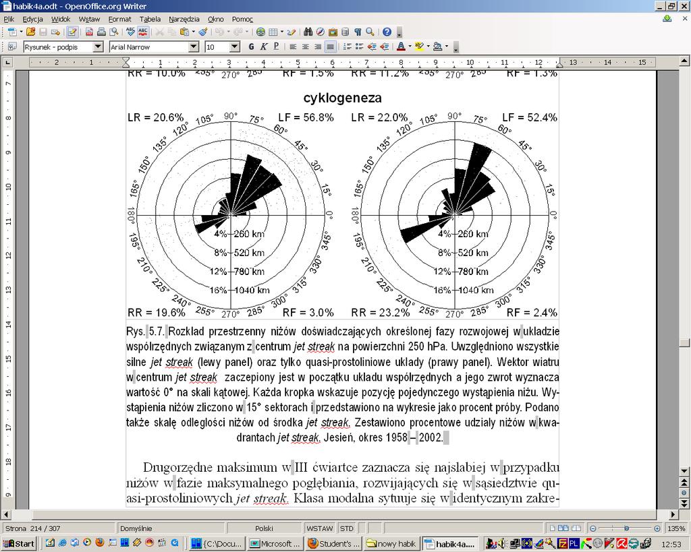Open the highlighting color arrow

(428, 47)
